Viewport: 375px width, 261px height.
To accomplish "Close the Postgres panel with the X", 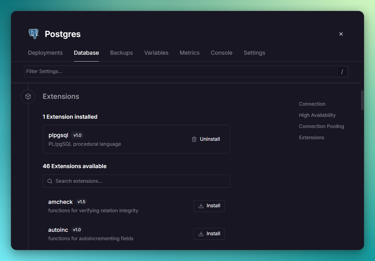I will 341,34.
